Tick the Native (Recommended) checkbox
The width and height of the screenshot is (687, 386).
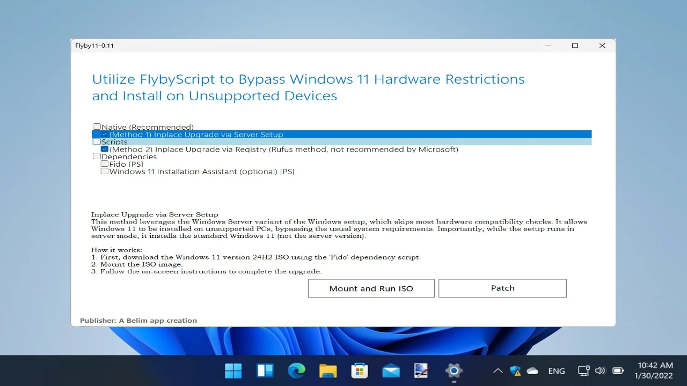[x=97, y=127]
